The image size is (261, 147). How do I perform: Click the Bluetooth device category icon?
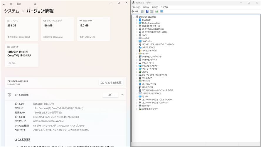140,20
